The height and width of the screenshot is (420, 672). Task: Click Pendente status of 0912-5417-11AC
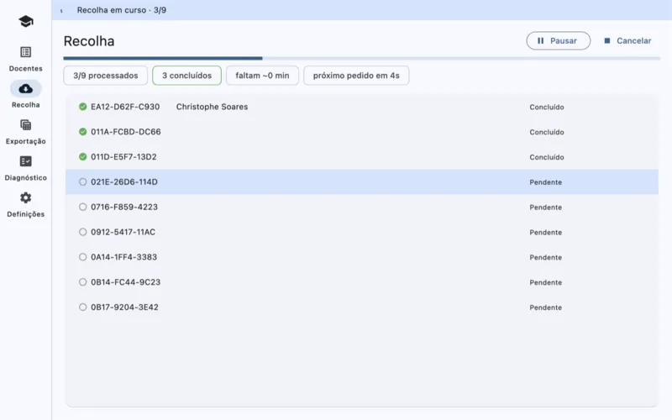point(545,233)
